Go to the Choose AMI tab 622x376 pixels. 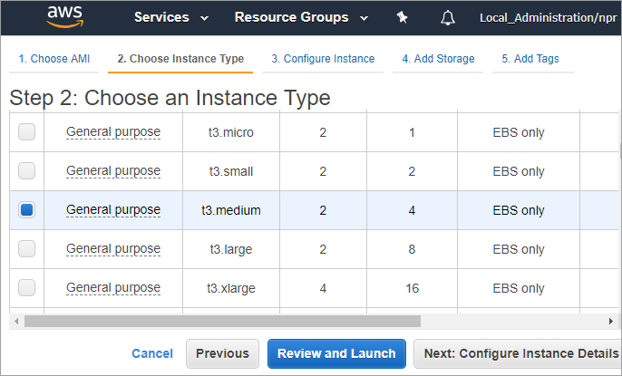click(54, 59)
